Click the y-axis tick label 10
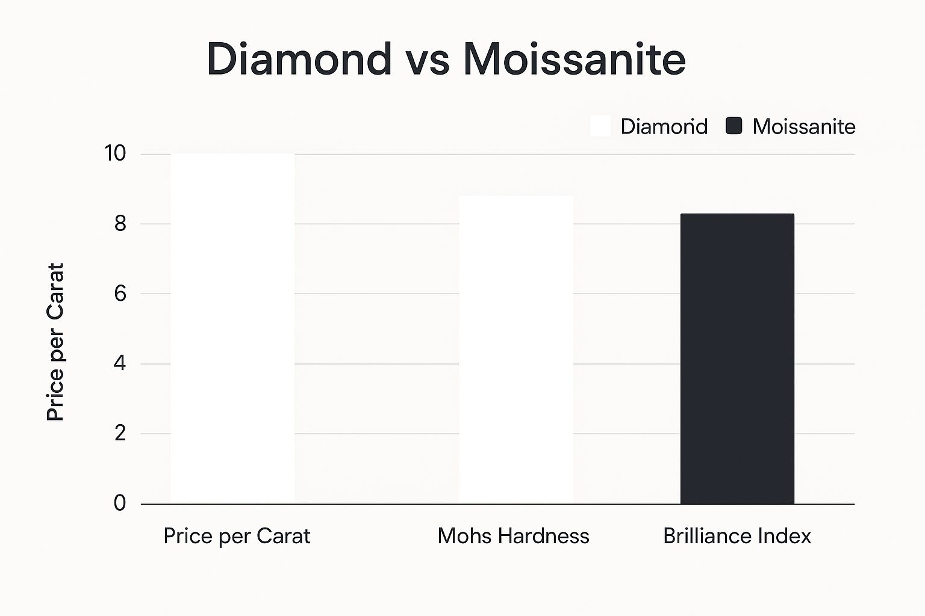The width and height of the screenshot is (925, 616). click(x=115, y=153)
